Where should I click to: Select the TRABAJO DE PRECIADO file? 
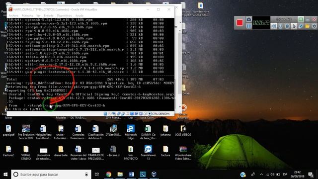[96, 154]
